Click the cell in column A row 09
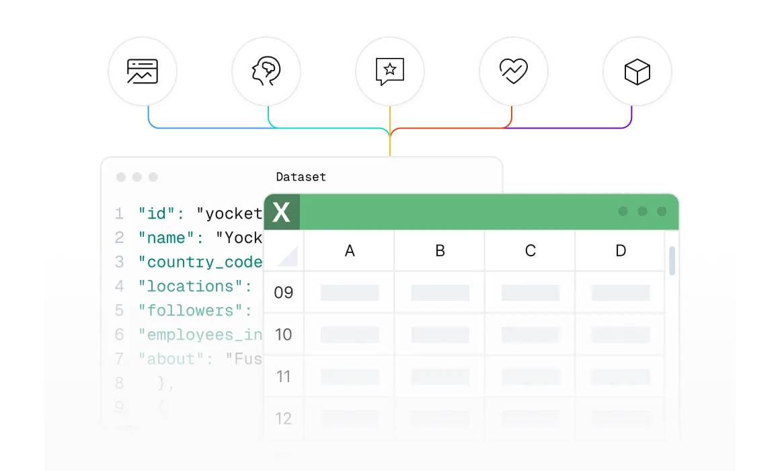Image resolution: width=780 pixels, height=471 pixels. 350,293
